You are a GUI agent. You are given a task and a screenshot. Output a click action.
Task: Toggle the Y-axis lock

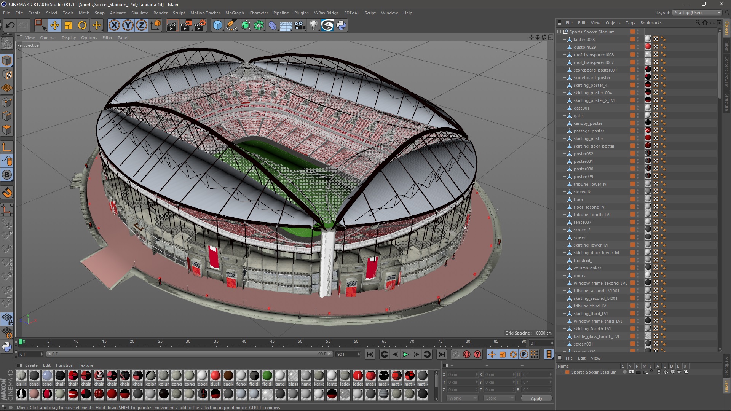[x=128, y=25]
